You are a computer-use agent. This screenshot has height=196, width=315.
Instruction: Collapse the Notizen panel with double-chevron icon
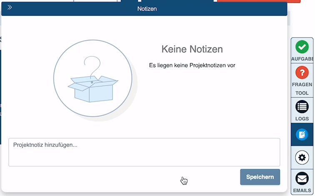click(10, 7)
